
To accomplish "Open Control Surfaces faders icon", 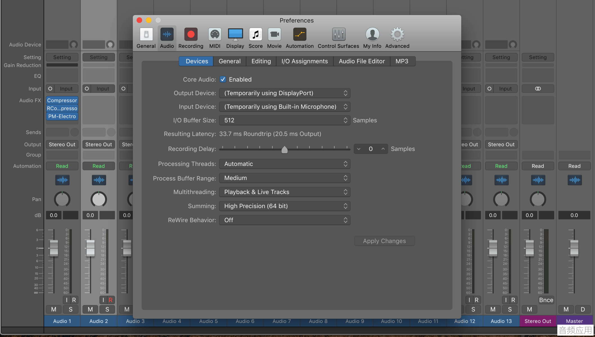I will 339,35.
